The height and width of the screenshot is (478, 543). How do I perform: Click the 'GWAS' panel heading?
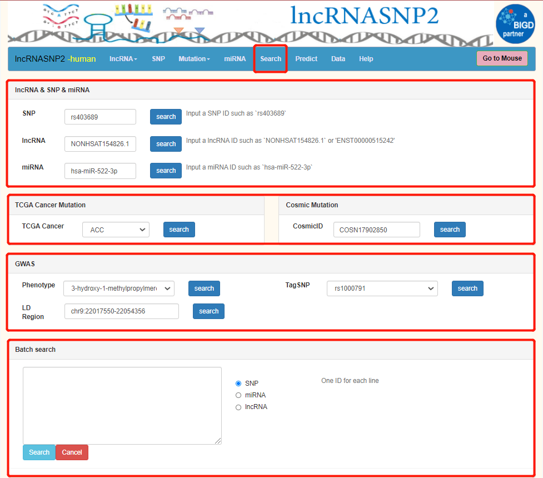click(x=25, y=264)
